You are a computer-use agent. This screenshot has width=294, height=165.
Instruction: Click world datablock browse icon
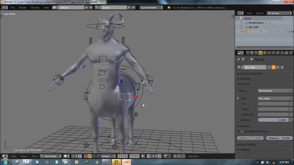click(240, 67)
